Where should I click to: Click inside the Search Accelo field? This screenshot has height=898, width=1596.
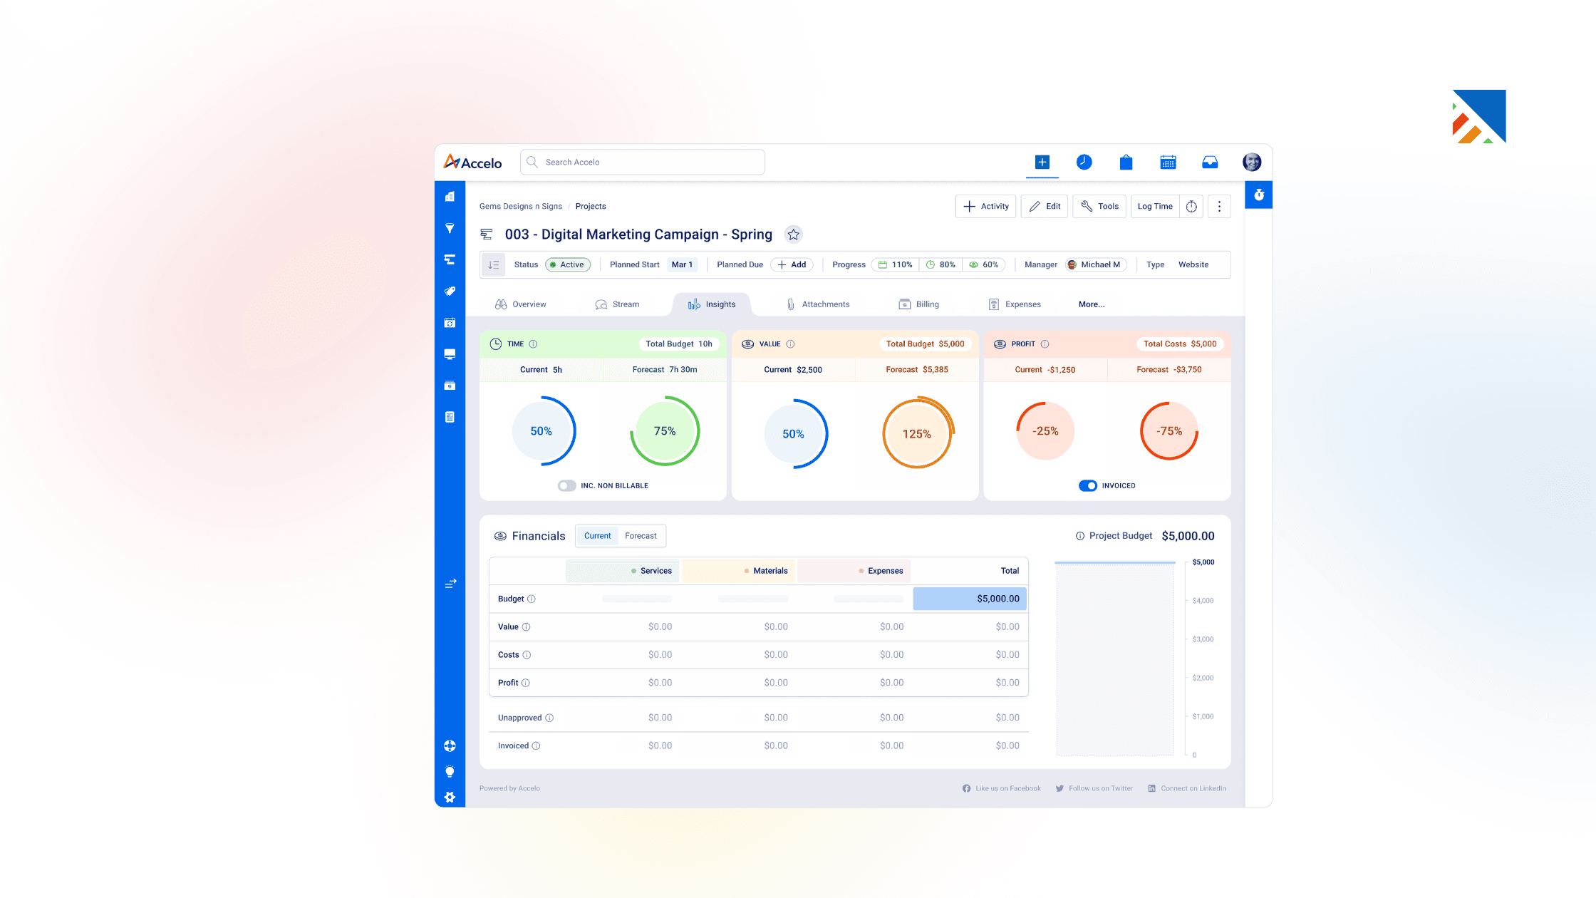click(x=641, y=162)
